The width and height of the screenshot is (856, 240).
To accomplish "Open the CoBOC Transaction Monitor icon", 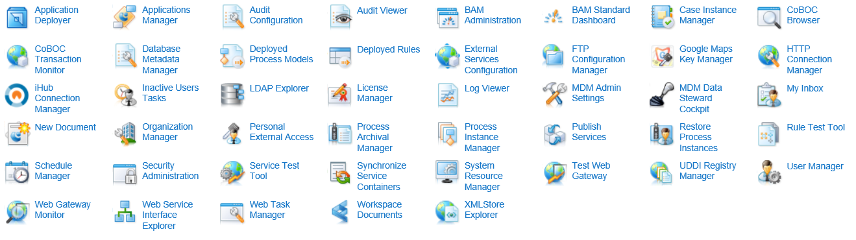I will [17, 56].
